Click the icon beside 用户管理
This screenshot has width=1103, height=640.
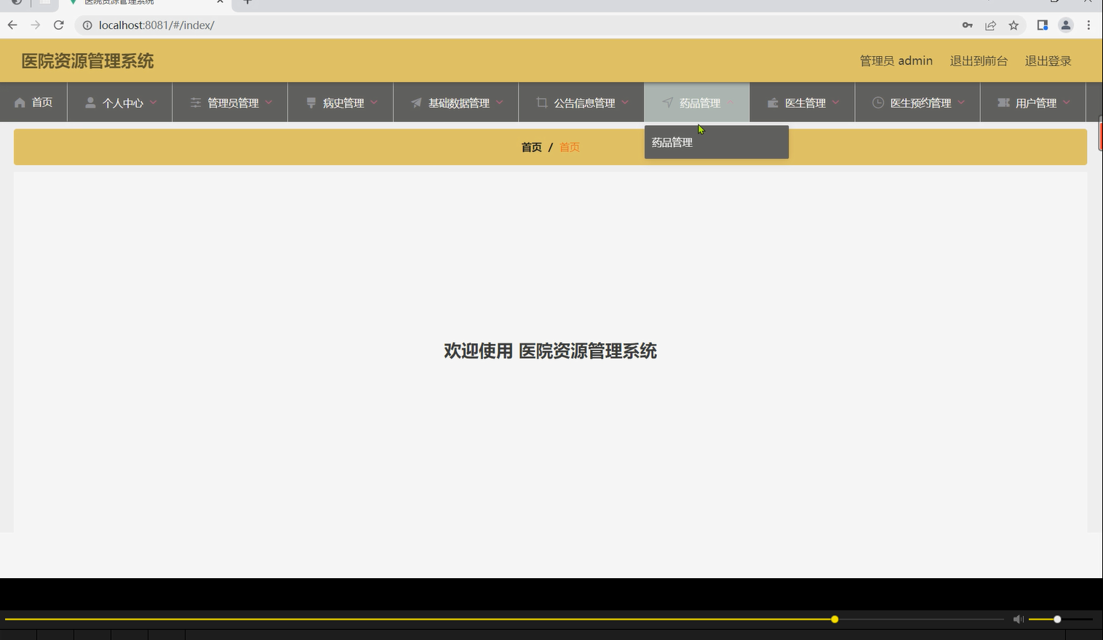click(1003, 103)
